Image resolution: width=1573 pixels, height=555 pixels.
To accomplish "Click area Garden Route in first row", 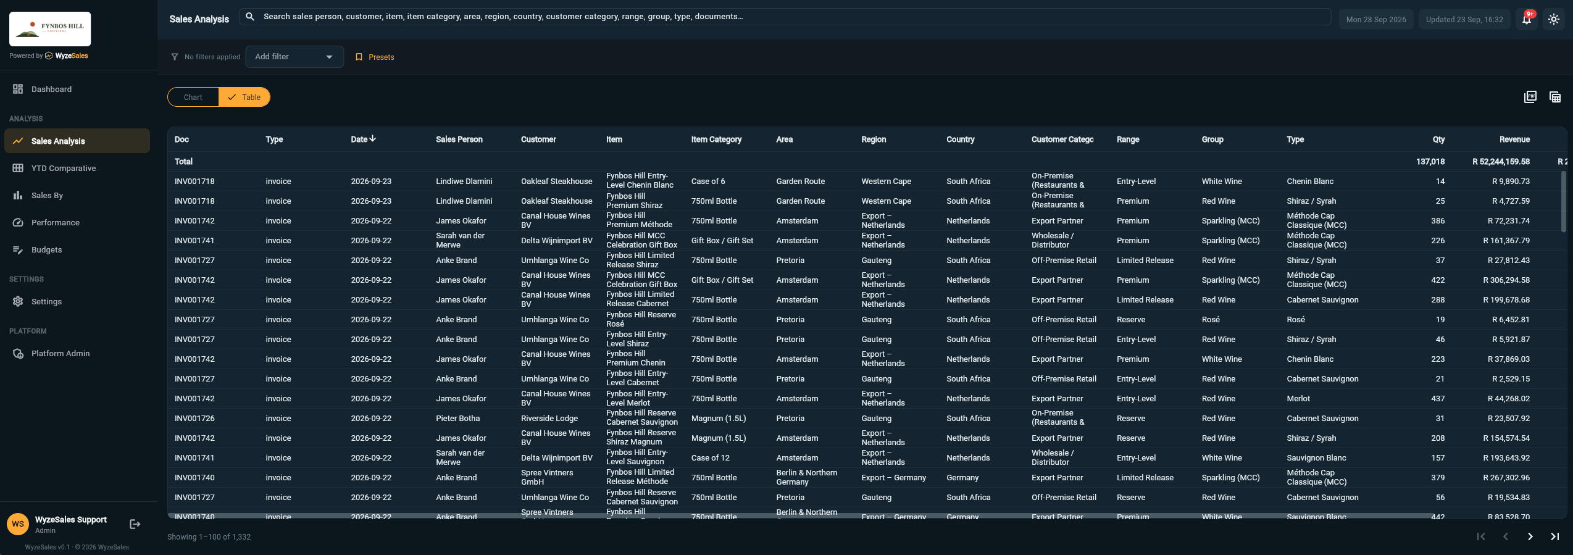I will pos(801,182).
